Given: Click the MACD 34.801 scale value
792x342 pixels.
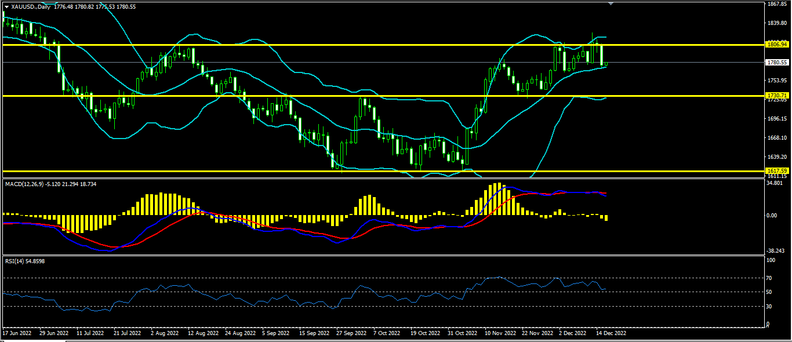Looking at the screenshot, I should click(775, 183).
